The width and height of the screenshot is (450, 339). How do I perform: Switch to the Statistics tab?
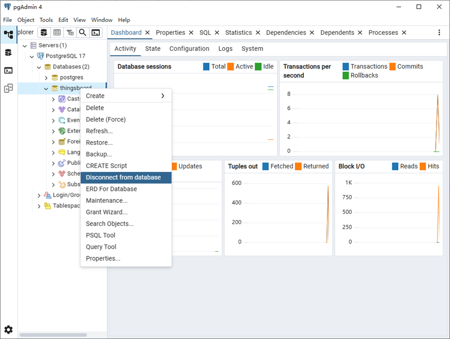point(238,32)
